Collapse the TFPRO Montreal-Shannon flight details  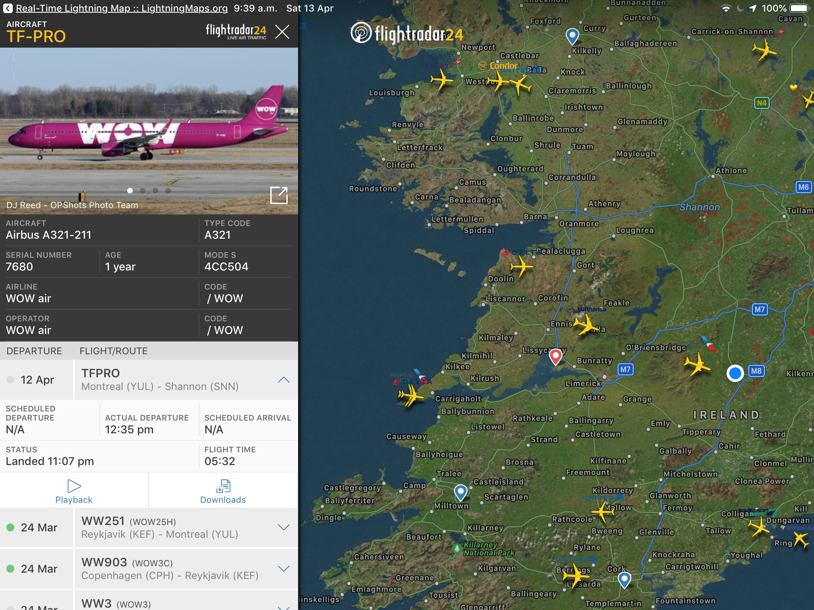pos(283,380)
